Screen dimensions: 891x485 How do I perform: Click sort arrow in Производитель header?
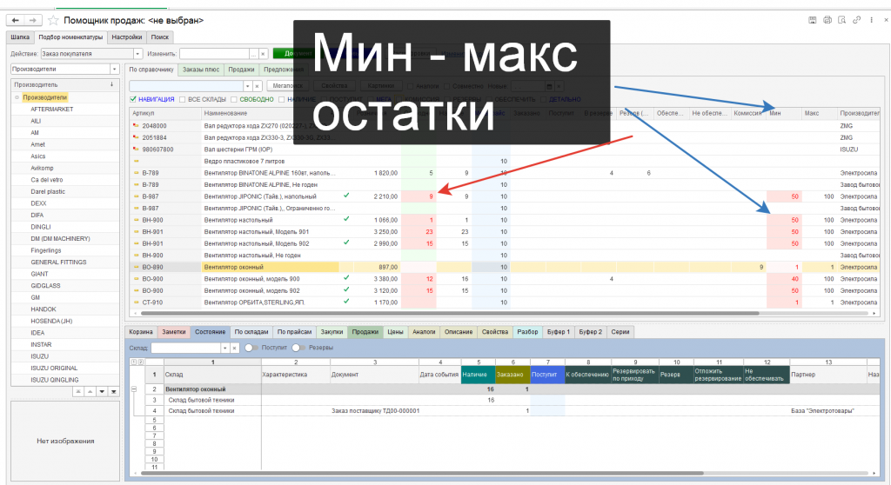pyautogui.click(x=112, y=84)
